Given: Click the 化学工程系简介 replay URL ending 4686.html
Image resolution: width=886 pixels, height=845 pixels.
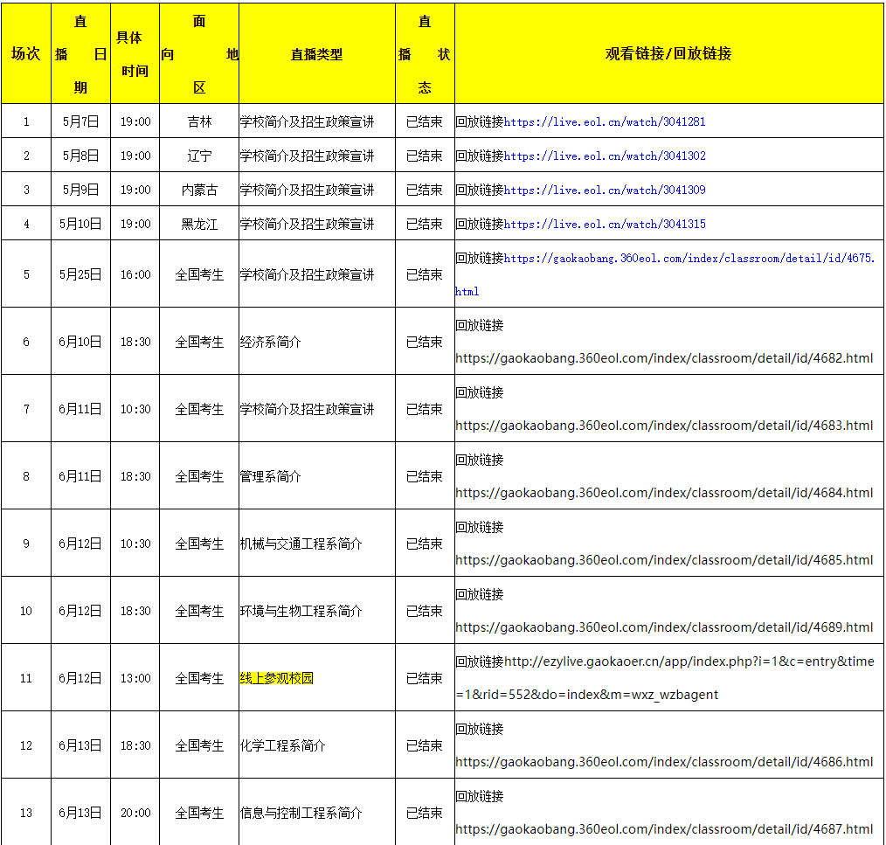Looking at the screenshot, I should point(664,762).
